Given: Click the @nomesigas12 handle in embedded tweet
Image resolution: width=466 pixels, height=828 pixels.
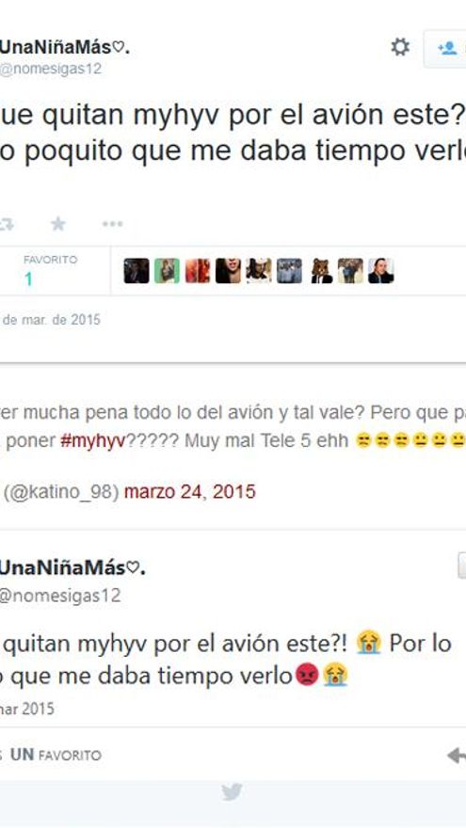Looking at the screenshot, I should pos(60,596).
